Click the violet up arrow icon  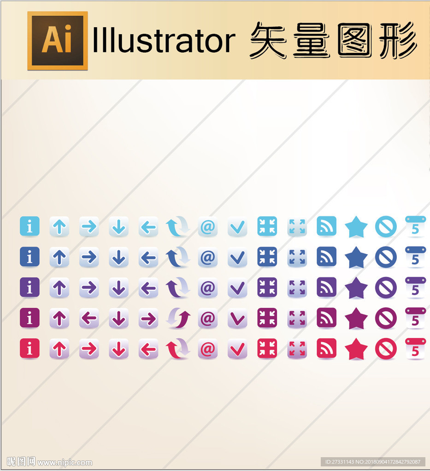(59, 287)
